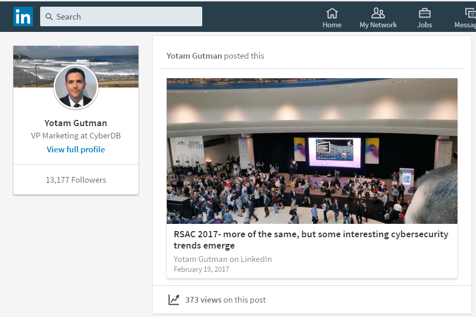This screenshot has height=317, width=476.
Task: Click author name in 'posted this' header
Action: (x=194, y=56)
